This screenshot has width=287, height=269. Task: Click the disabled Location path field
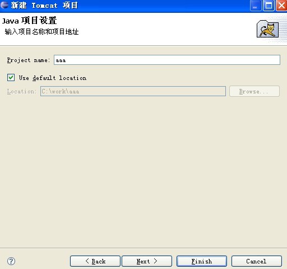pos(133,91)
